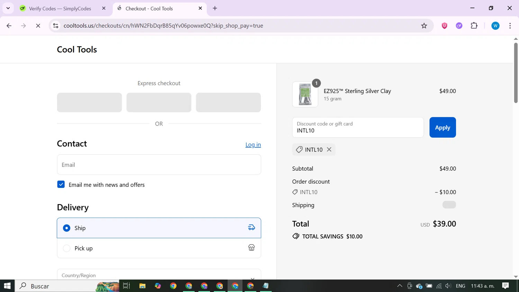Show hidden system tray icons
This screenshot has height=292, width=519.
click(400, 286)
